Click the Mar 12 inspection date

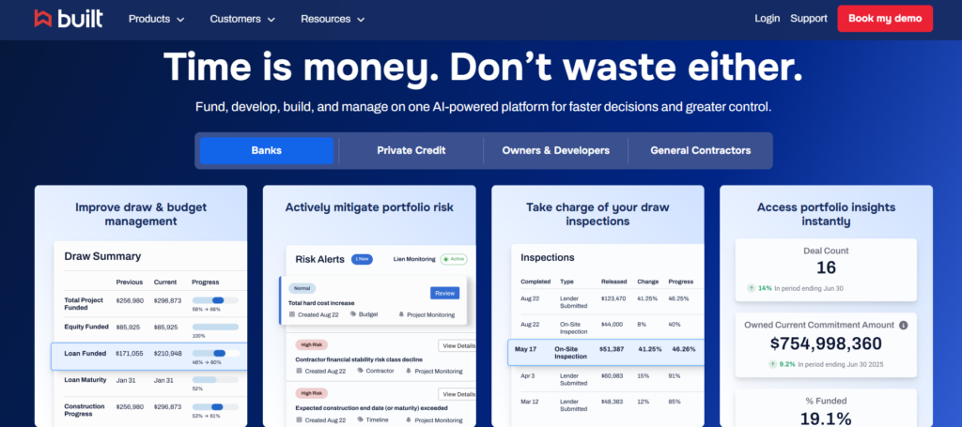tap(530, 402)
